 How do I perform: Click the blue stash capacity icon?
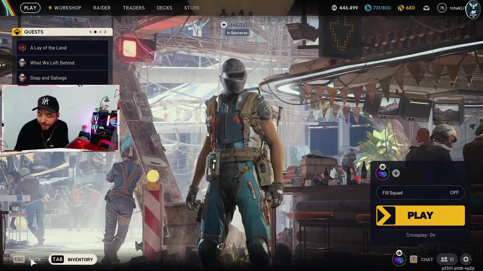click(x=368, y=8)
